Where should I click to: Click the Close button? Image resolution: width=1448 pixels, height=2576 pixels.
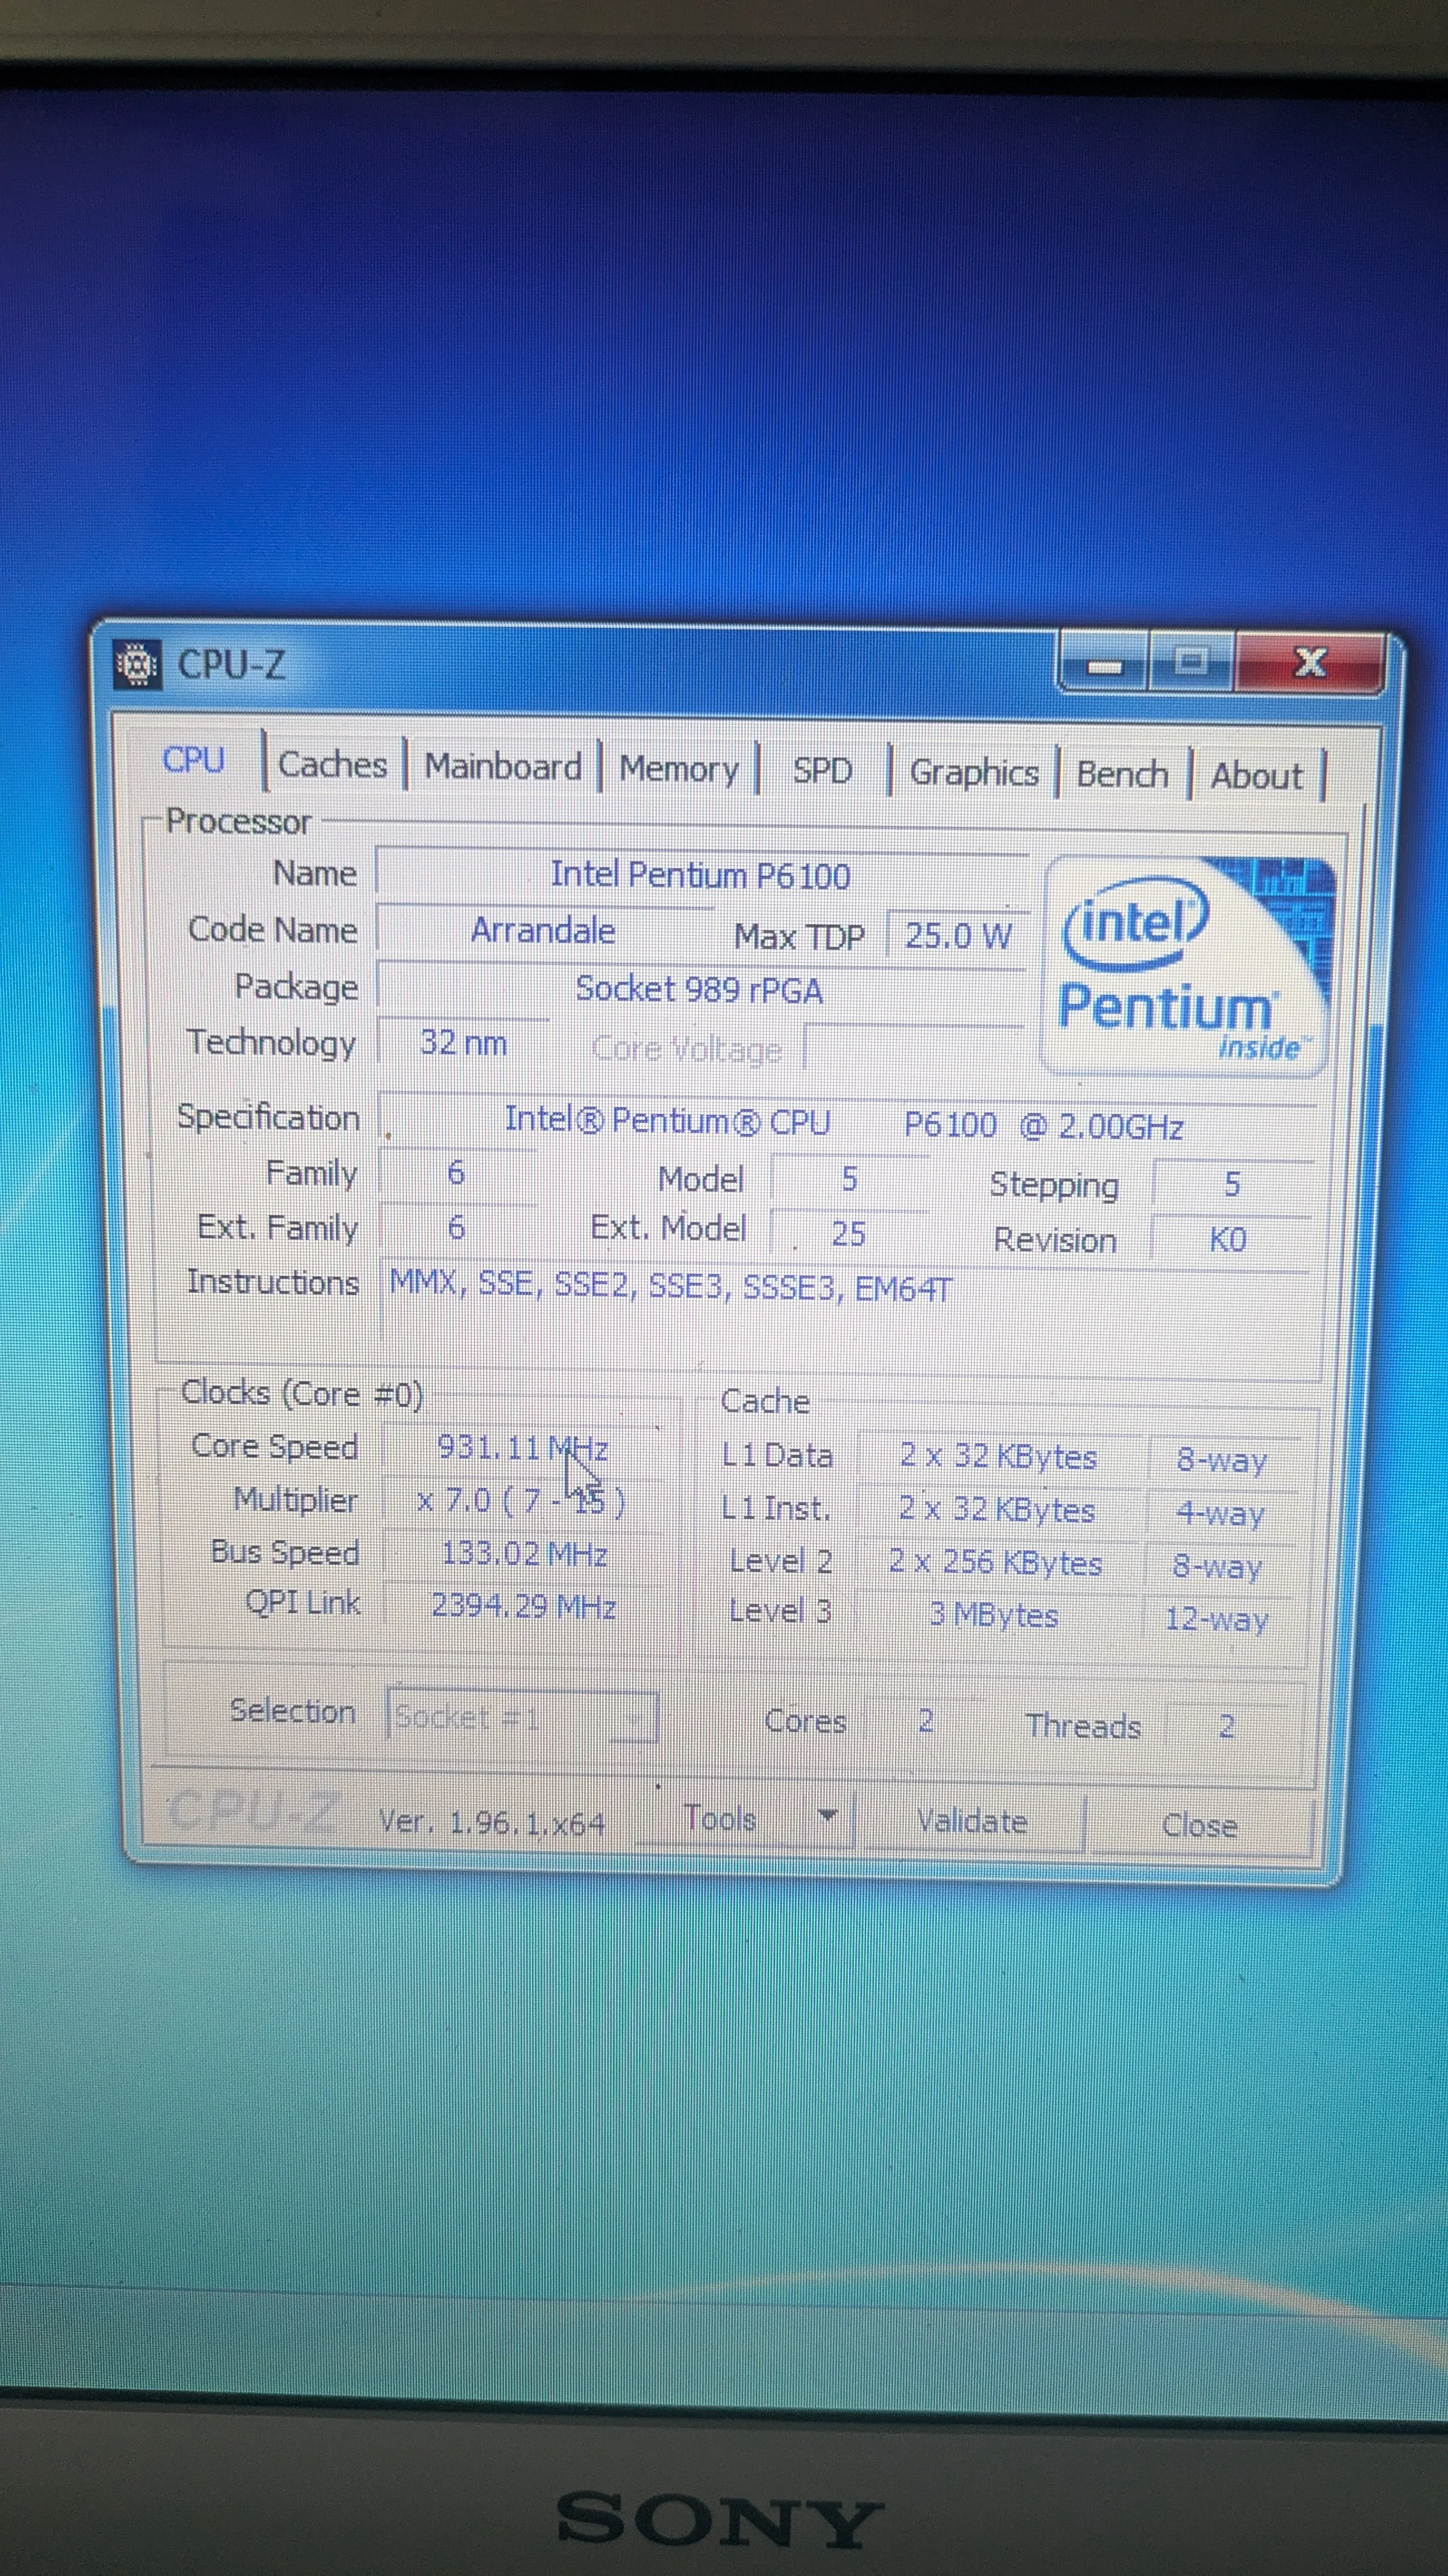[x=1199, y=1826]
